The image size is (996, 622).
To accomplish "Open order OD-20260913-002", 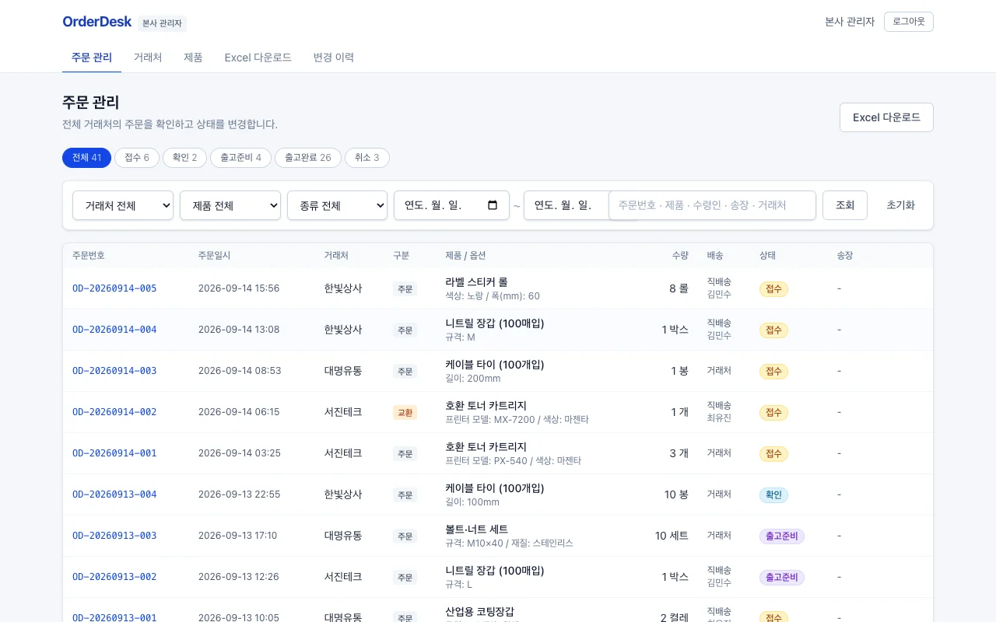I will pos(114,577).
